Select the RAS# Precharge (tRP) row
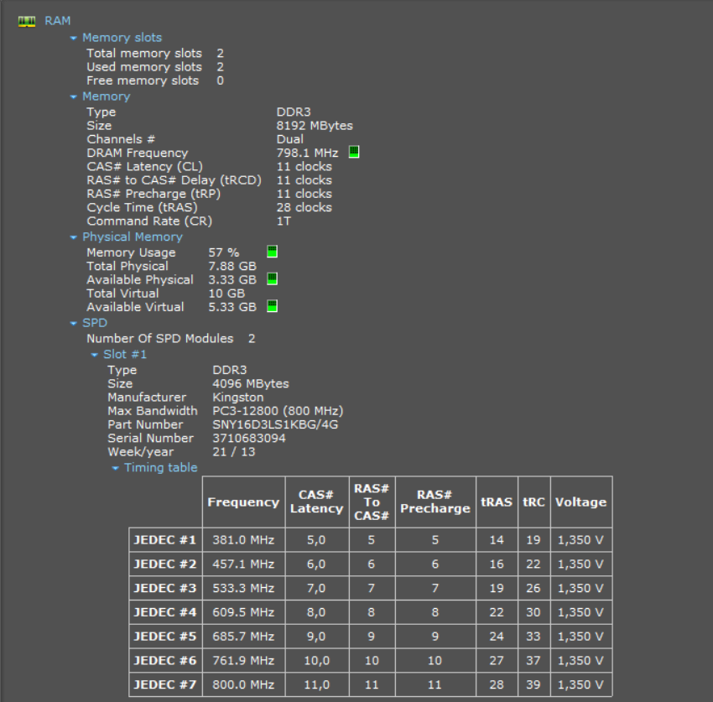 point(209,194)
